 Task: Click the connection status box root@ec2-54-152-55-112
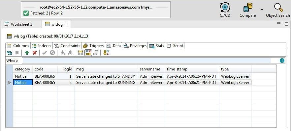point(96,10)
